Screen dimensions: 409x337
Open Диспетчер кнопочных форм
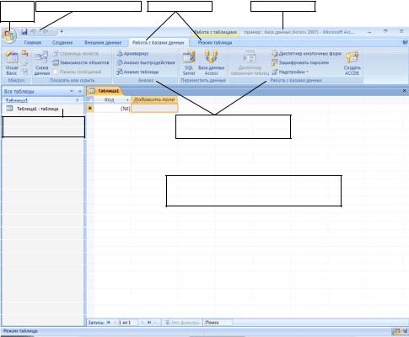(306, 53)
